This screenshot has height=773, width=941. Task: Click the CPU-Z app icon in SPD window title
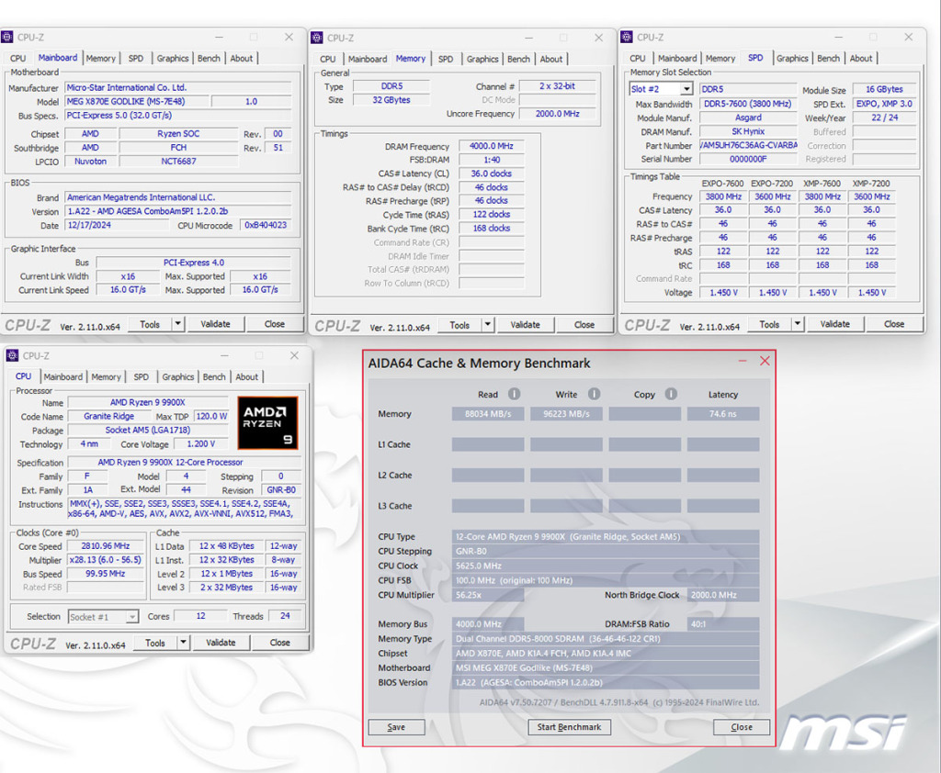[627, 37]
